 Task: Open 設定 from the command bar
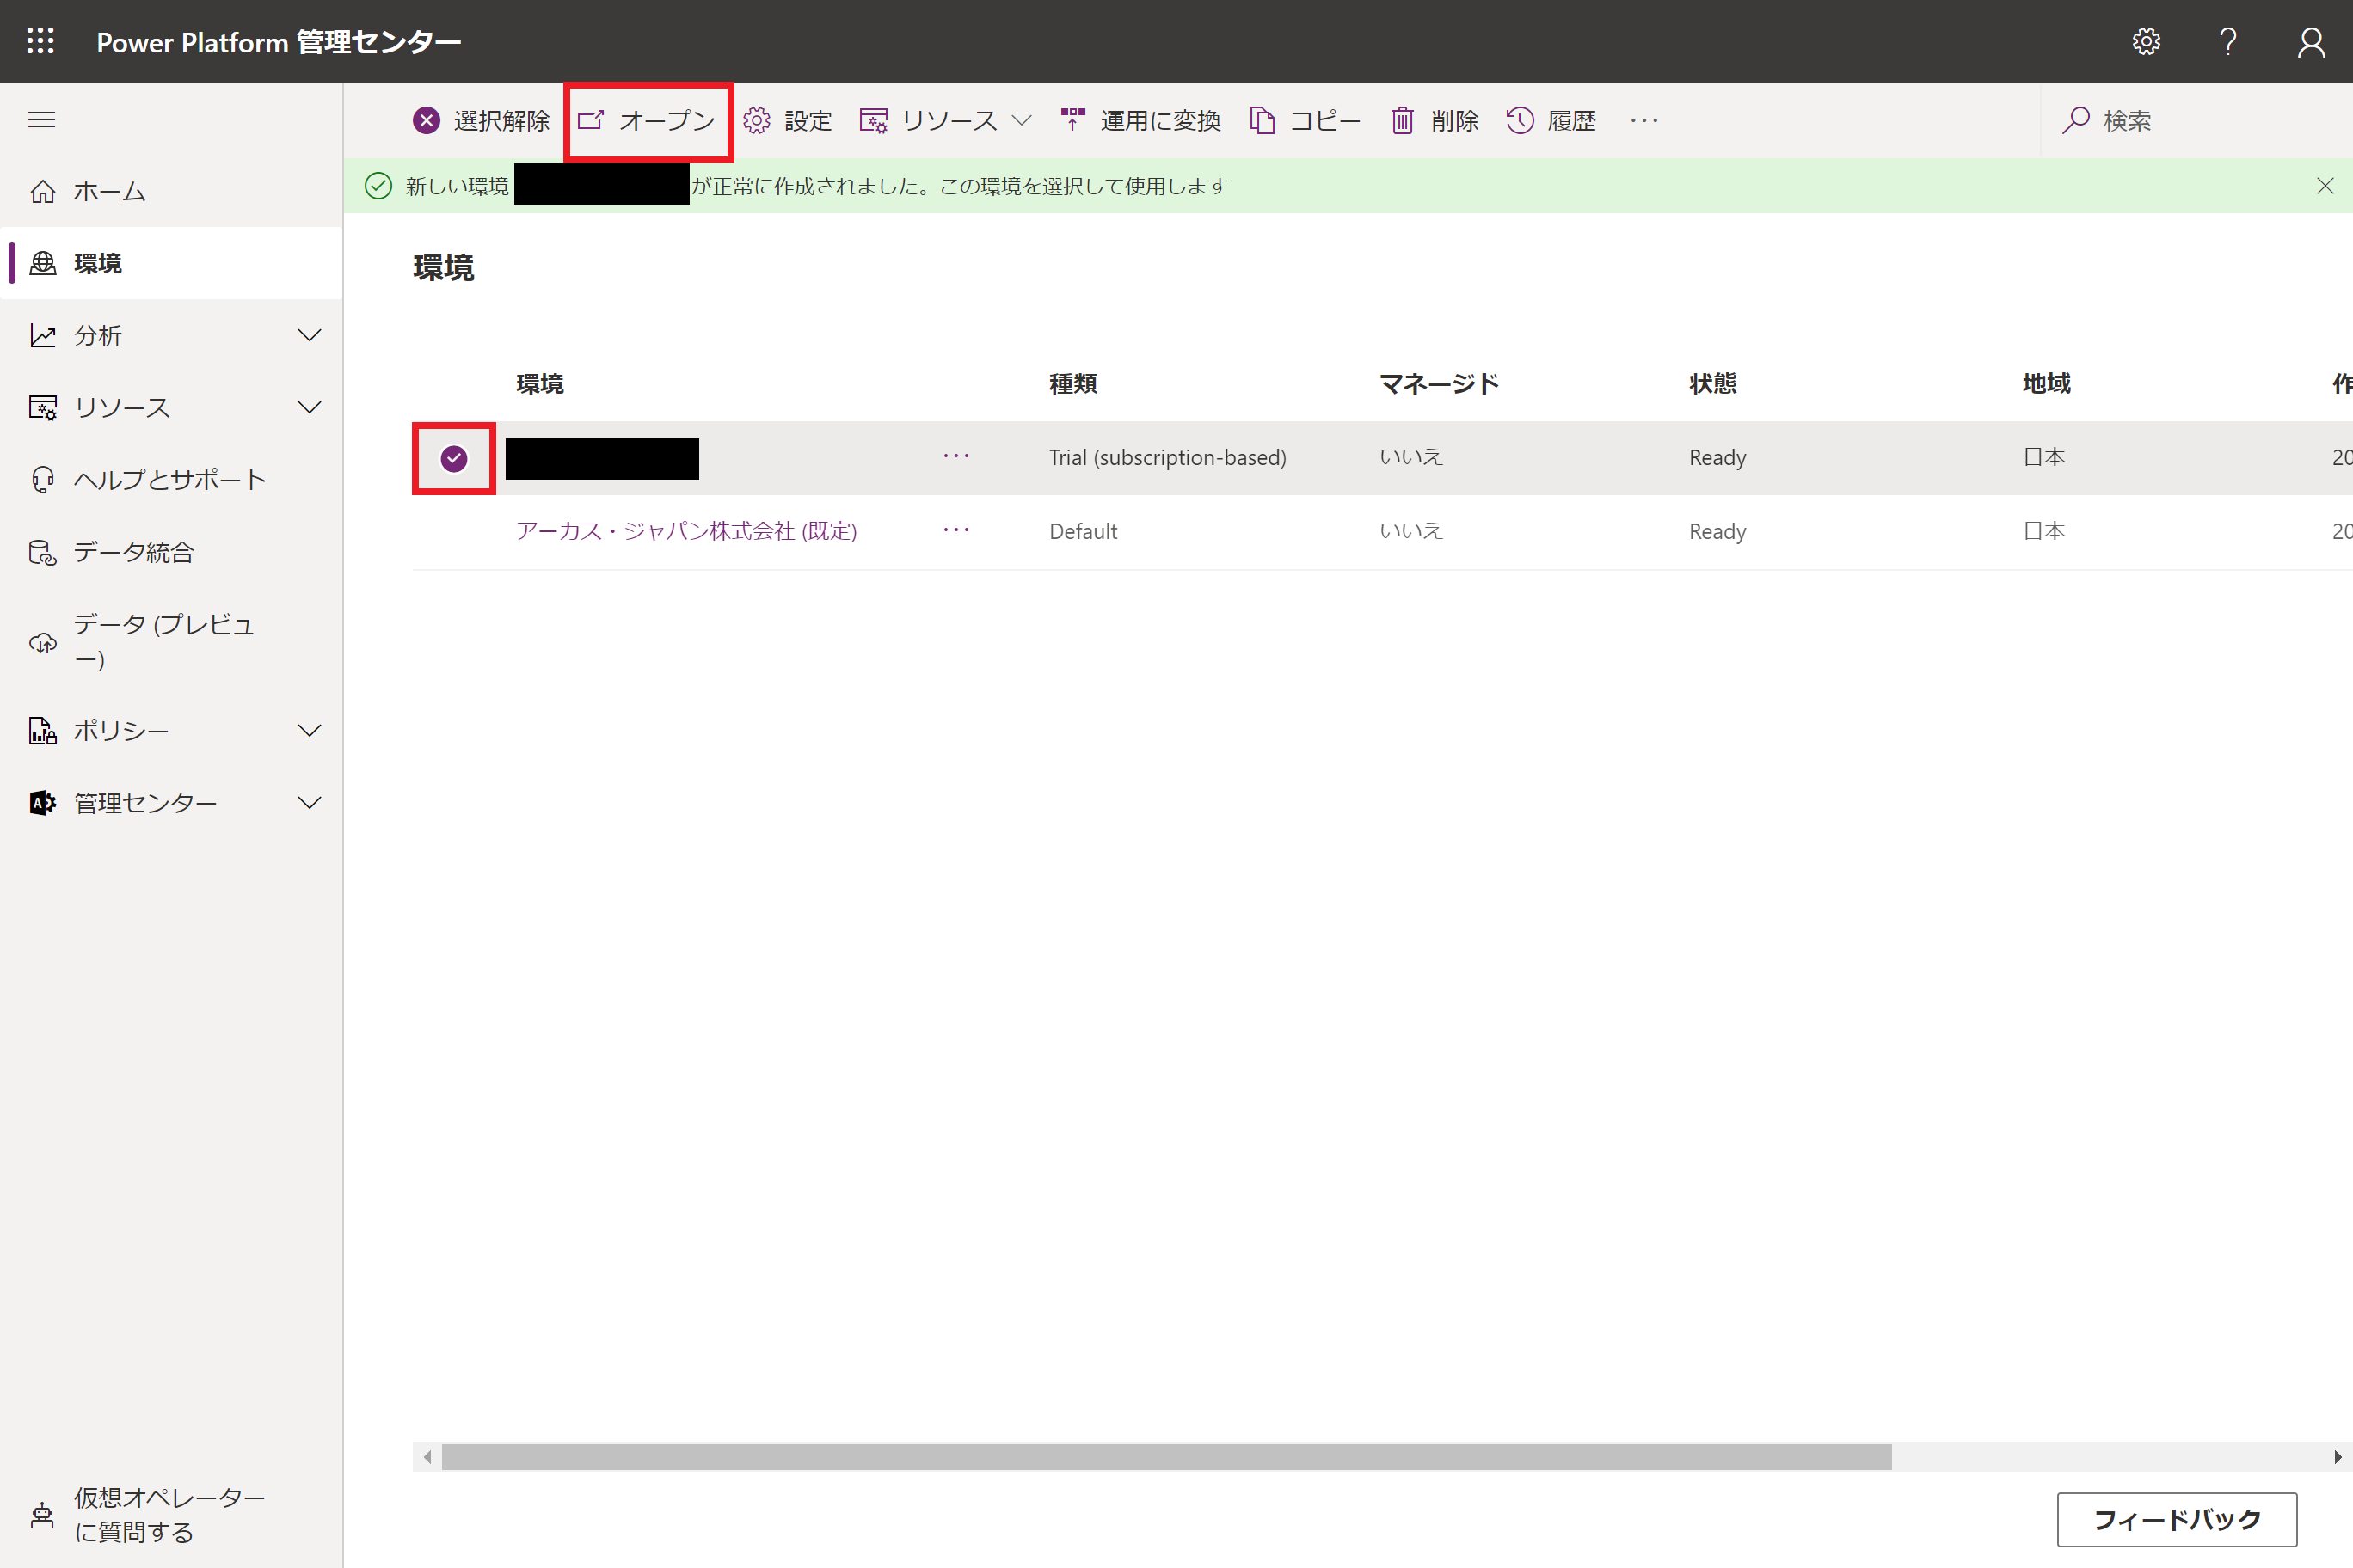click(787, 121)
